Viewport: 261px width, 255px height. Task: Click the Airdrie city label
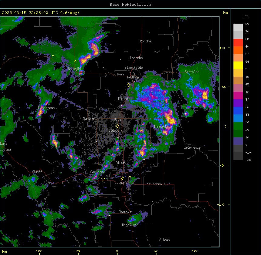click(122, 163)
